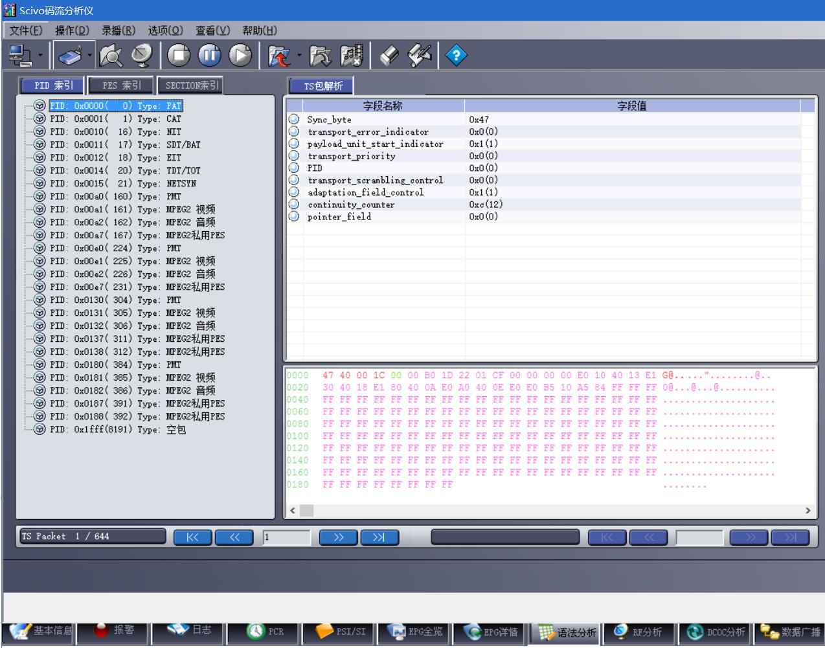The image size is (825, 648).
Task: Open dropdown arrow next to disk drive icon
Action: [90, 56]
